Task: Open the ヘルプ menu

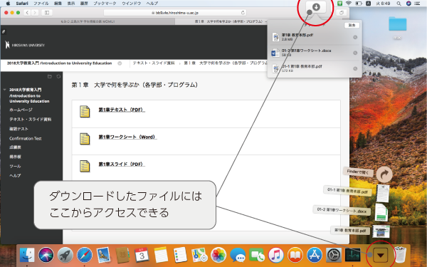Action: (x=152, y=4)
